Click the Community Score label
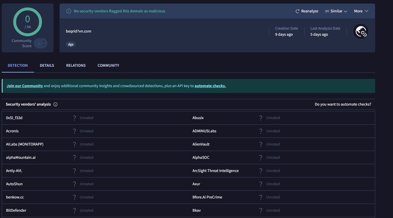Image resolution: width=393 pixels, height=218 pixels. (x=22, y=43)
